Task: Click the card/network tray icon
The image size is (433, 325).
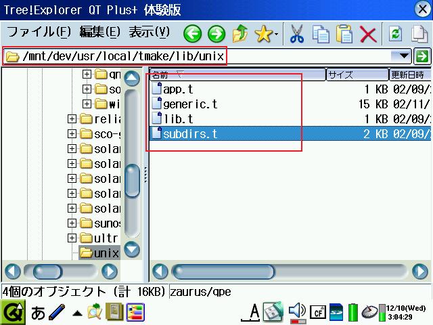Action: click(273, 311)
